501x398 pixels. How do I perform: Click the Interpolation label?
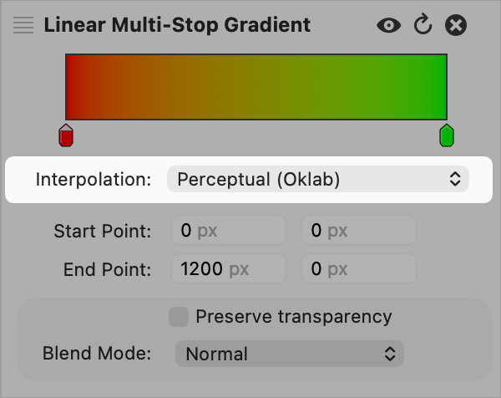(94, 179)
